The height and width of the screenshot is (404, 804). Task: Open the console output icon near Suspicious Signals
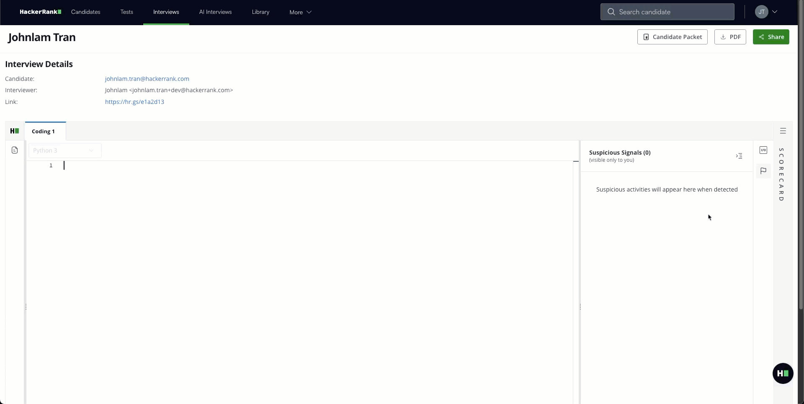click(739, 155)
